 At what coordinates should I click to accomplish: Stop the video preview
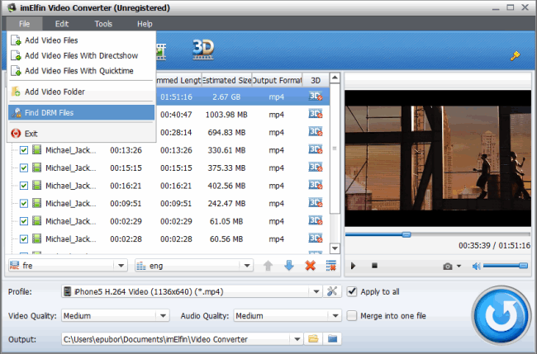click(x=374, y=266)
